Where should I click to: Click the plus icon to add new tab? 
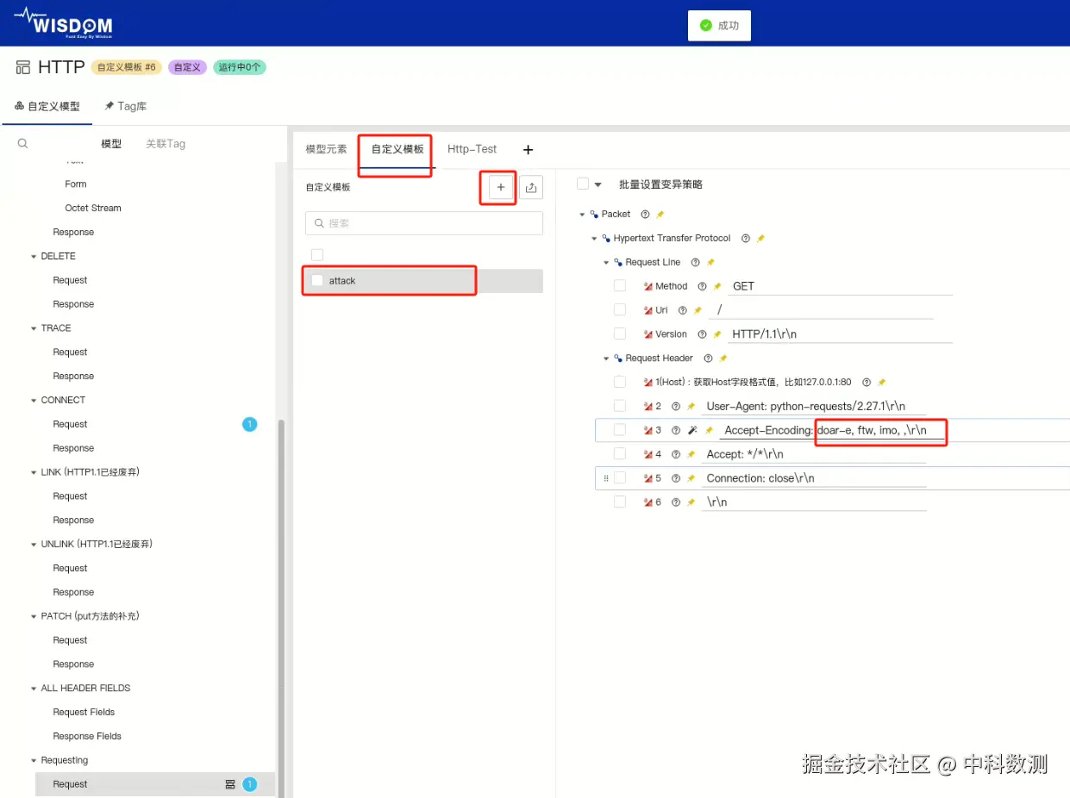[x=529, y=150]
